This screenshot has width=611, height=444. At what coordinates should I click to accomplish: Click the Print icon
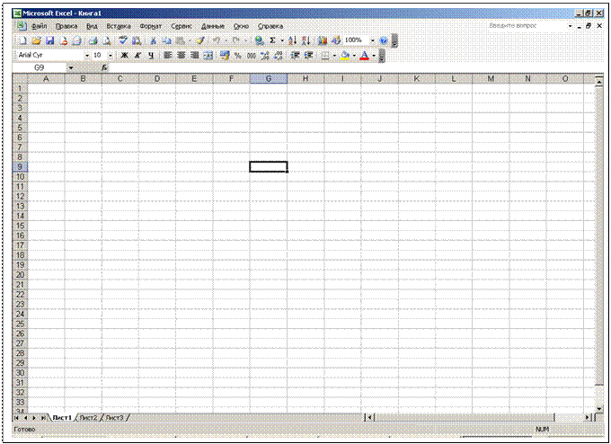[x=93, y=40]
